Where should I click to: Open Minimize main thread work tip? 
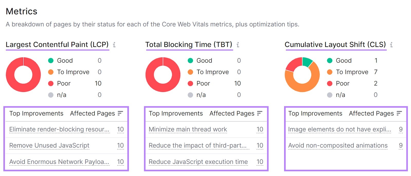[188, 129]
